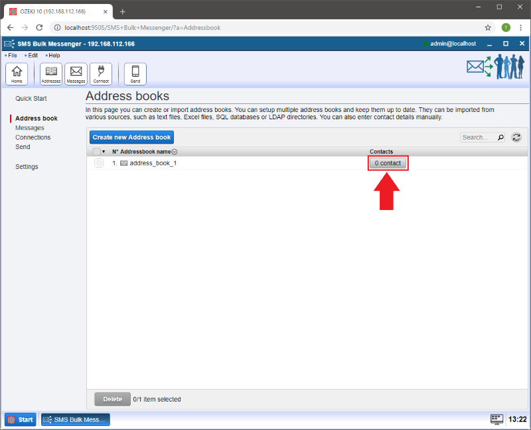
Task: Click Create new Address book button
Action: [131, 137]
